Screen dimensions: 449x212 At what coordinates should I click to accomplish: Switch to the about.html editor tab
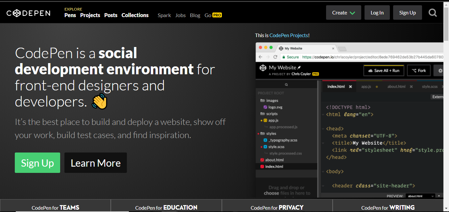396,86
